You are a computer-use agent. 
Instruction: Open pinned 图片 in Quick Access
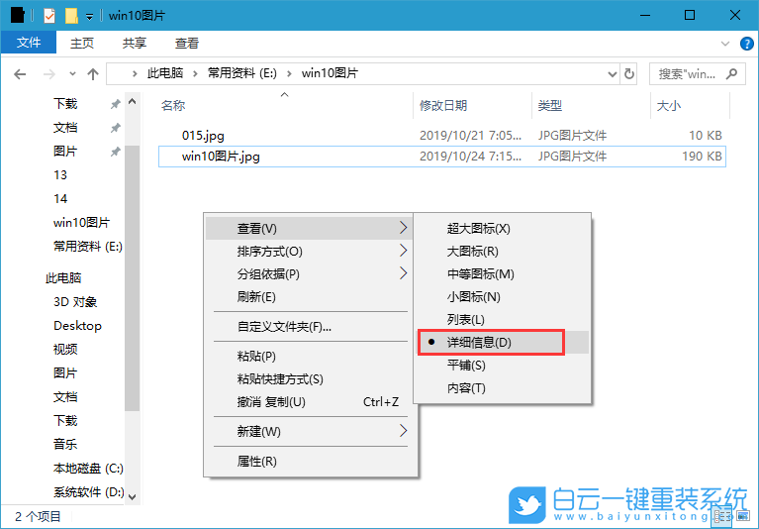point(65,152)
